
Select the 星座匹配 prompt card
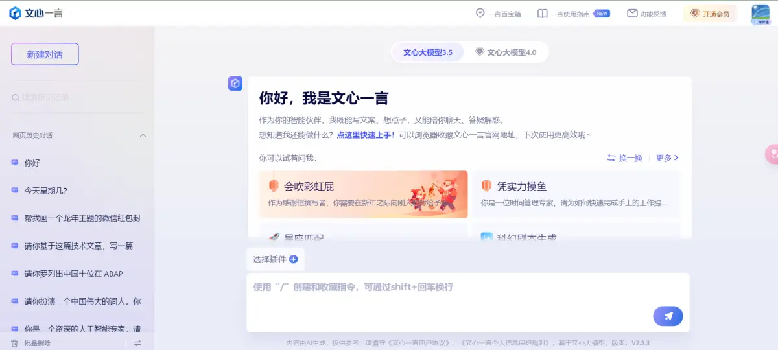pos(364,231)
